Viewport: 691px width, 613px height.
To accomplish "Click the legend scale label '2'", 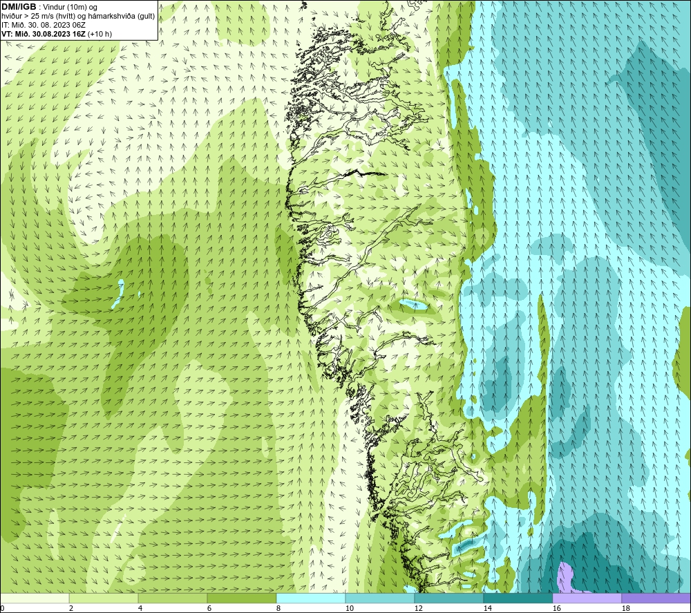I will pyautogui.click(x=71, y=608).
